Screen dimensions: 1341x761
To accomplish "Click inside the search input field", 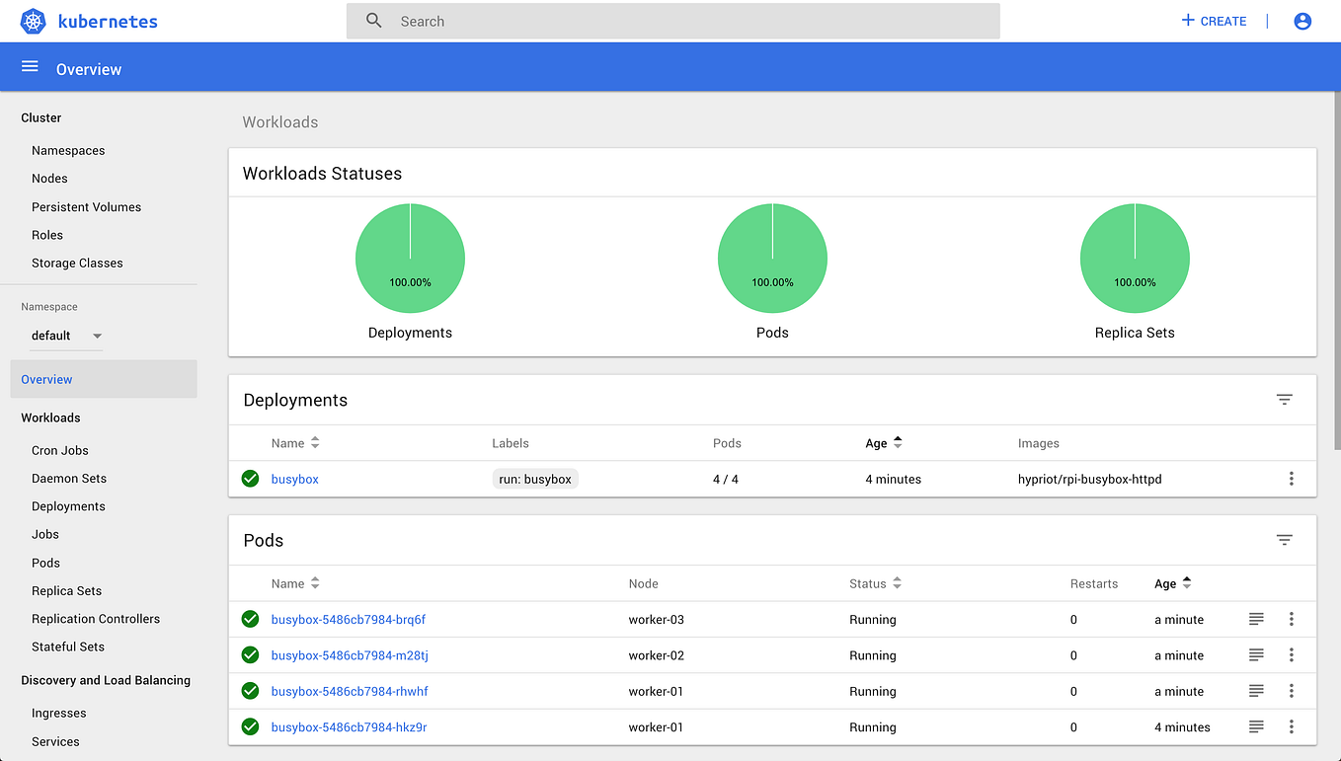I will 671,21.
